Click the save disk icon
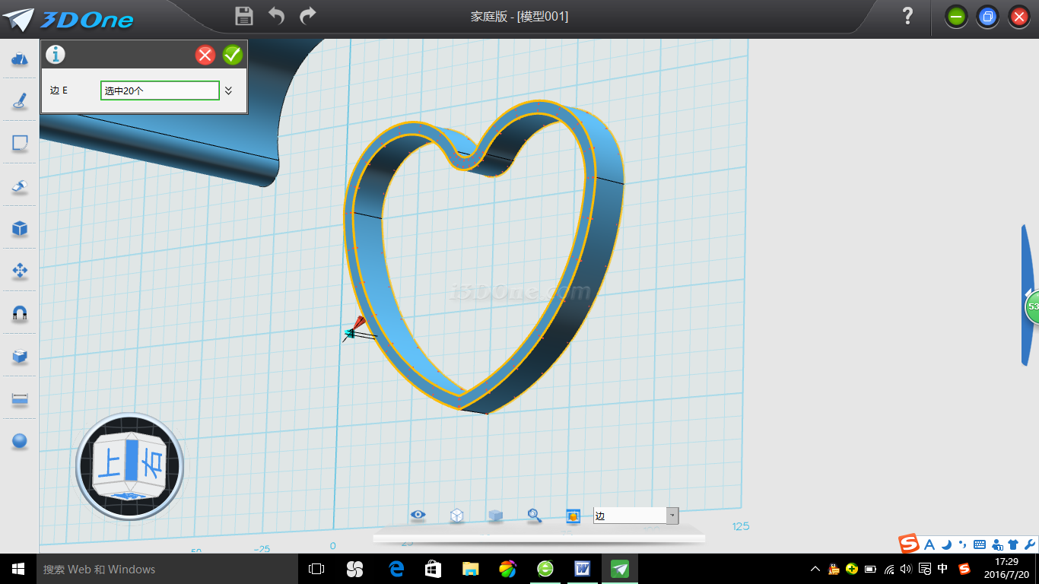 [244, 16]
